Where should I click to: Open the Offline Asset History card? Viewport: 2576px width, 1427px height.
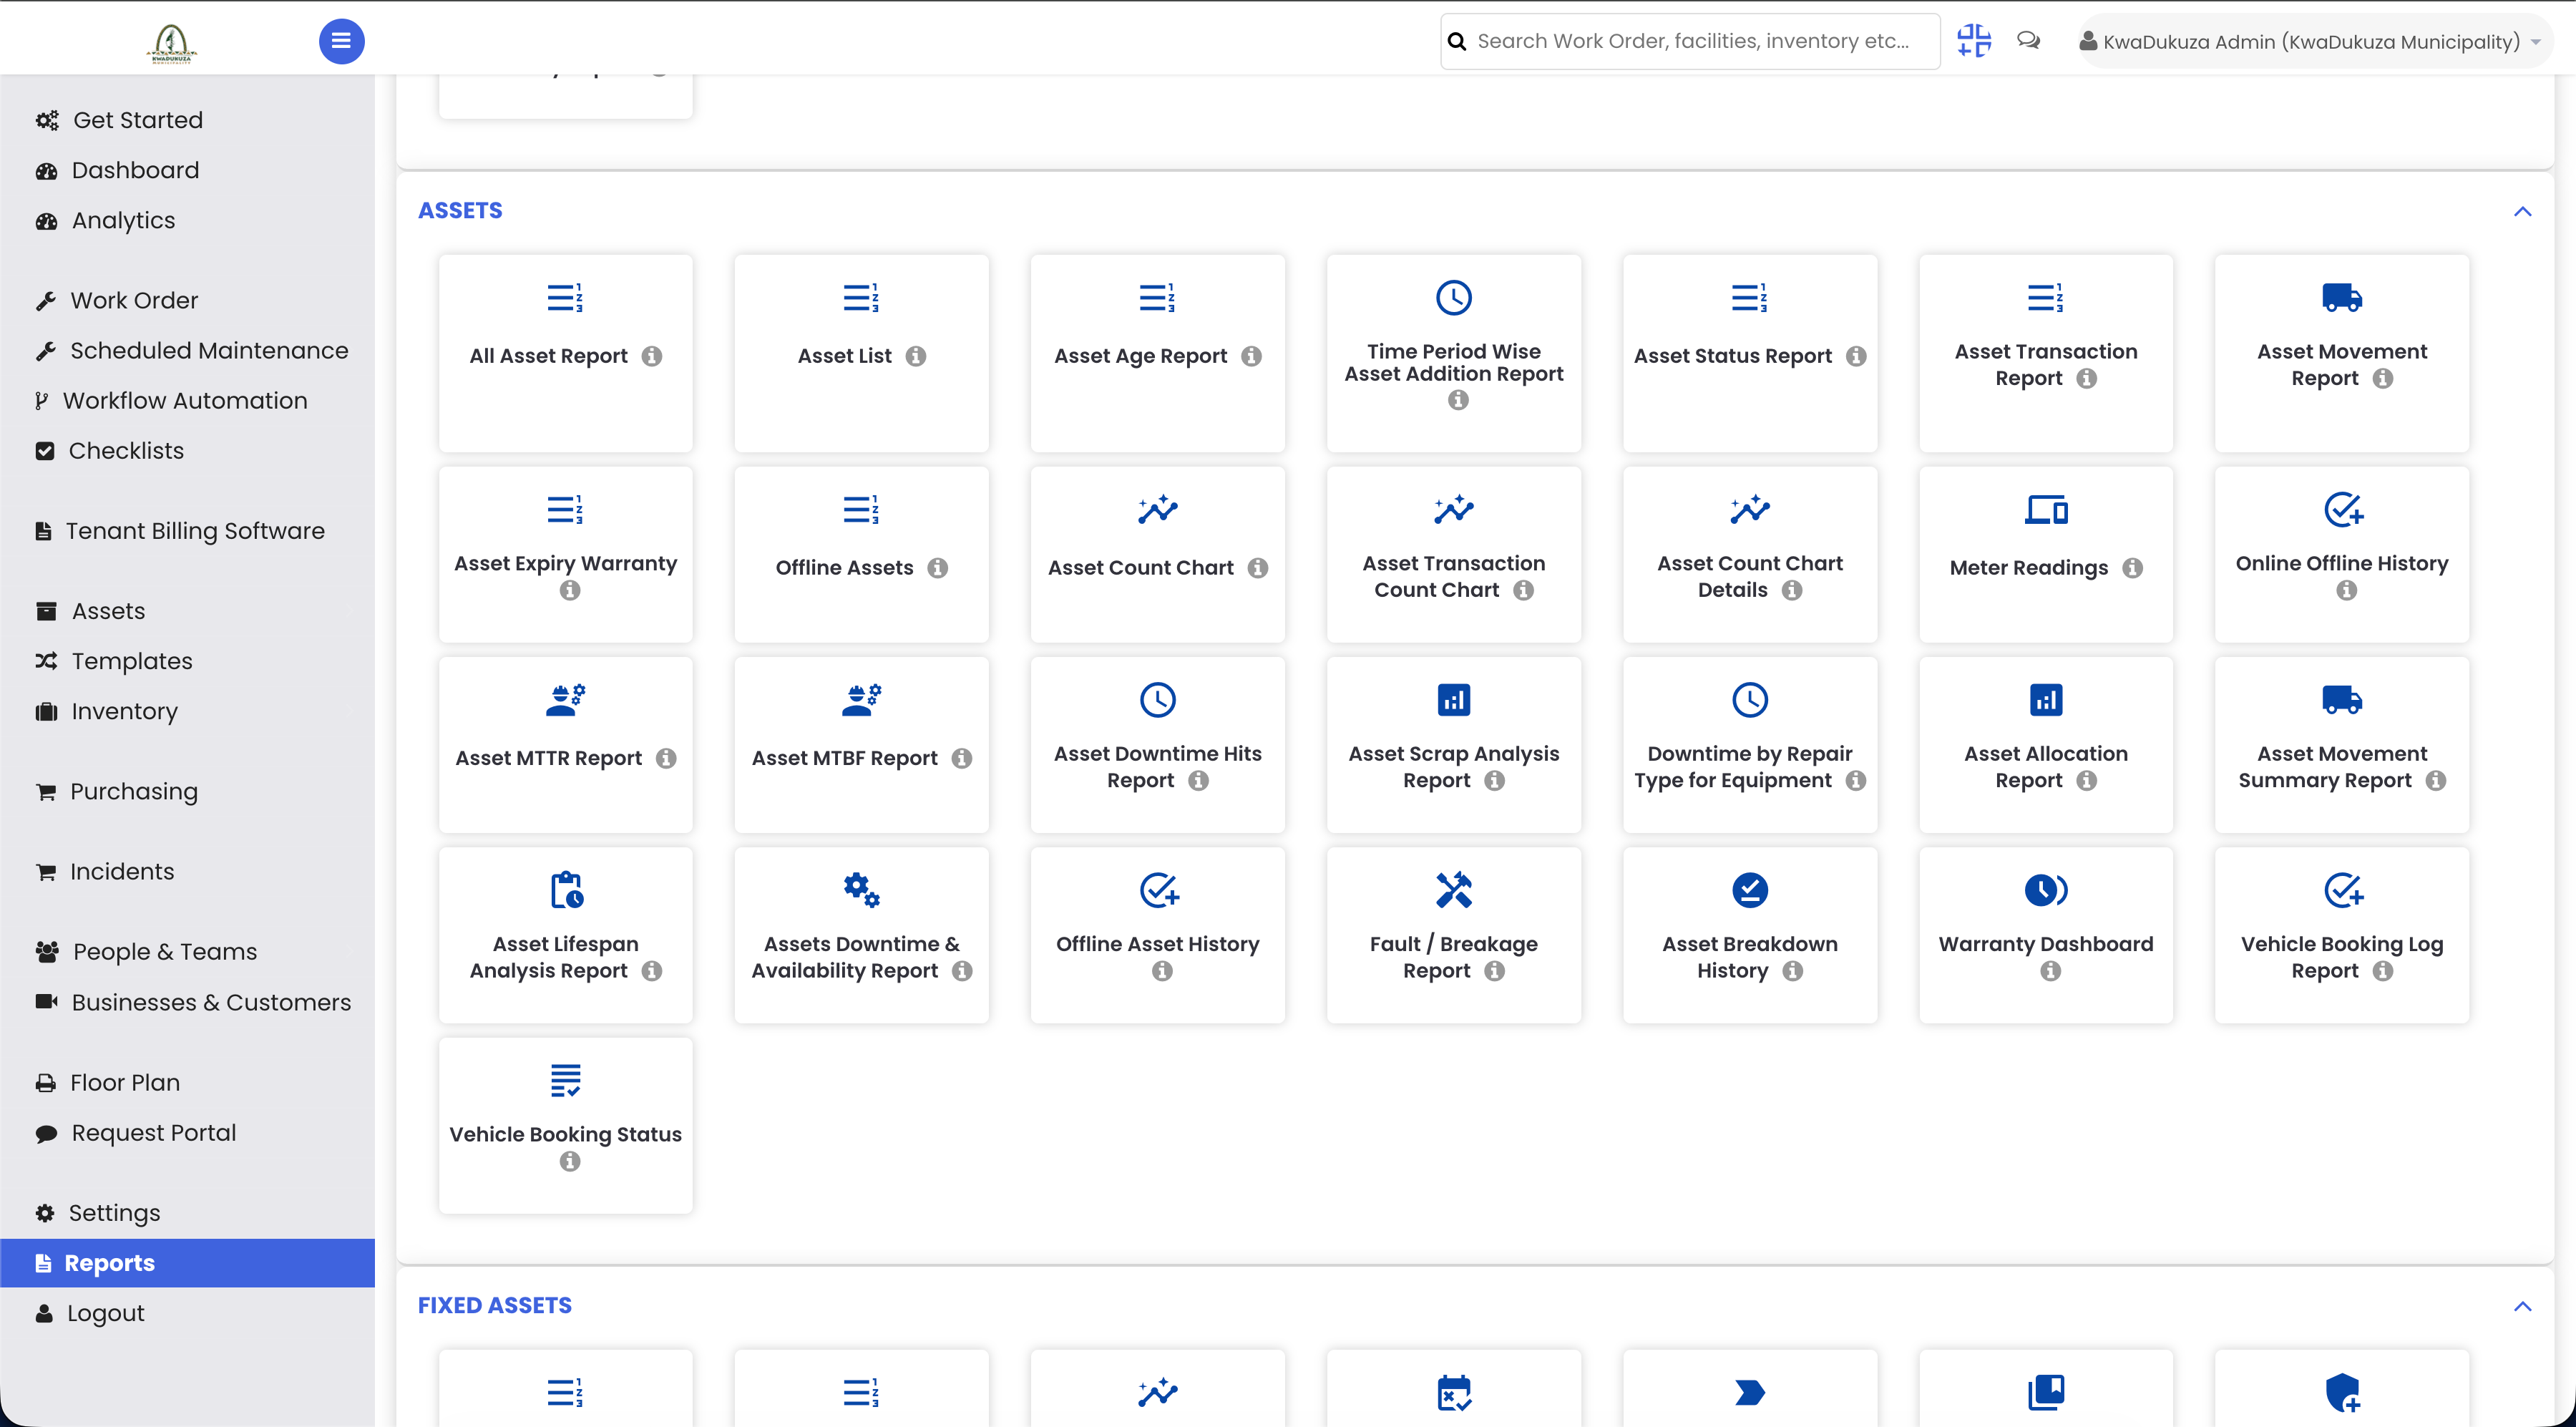click(x=1157, y=935)
